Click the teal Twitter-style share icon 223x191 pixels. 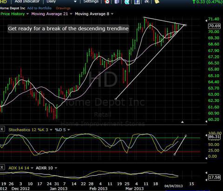(x=127, y=2)
